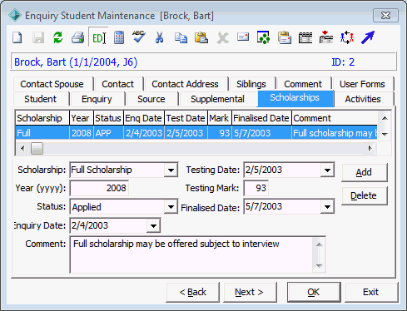407x311 pixels.
Task: Click the 'APP' status cell
Action: 108,133
